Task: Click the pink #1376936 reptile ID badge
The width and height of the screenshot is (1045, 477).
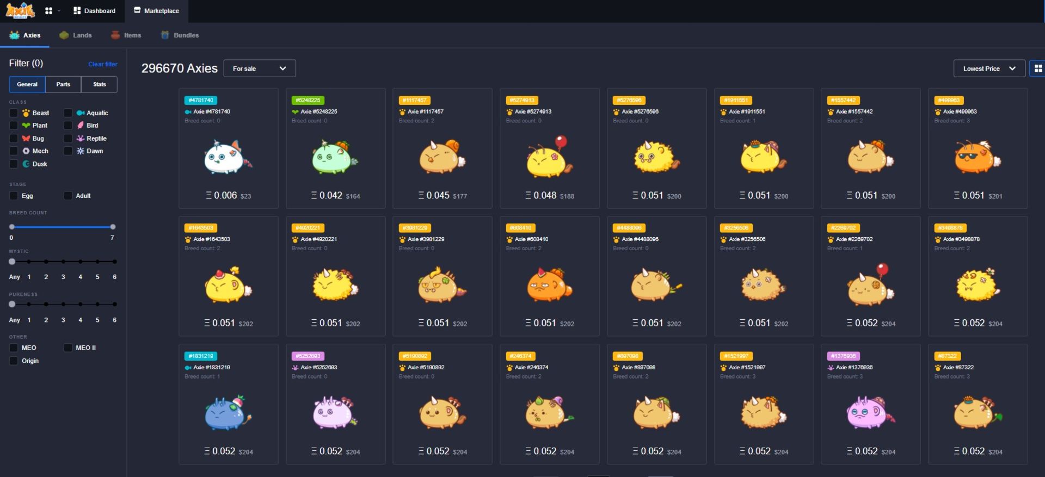Action: 844,357
